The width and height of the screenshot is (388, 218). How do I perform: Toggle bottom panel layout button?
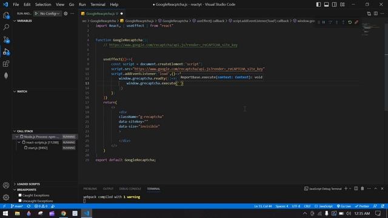pos(326,4)
